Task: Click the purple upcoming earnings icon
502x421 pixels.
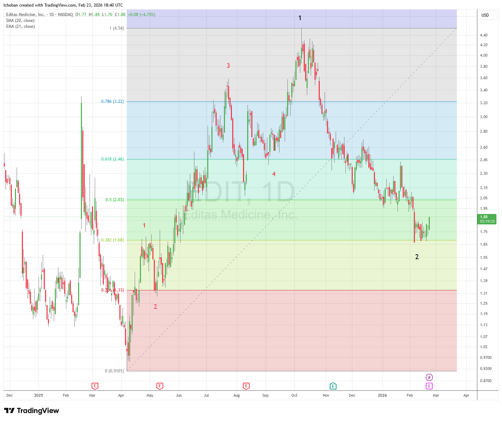Action: click(x=429, y=386)
